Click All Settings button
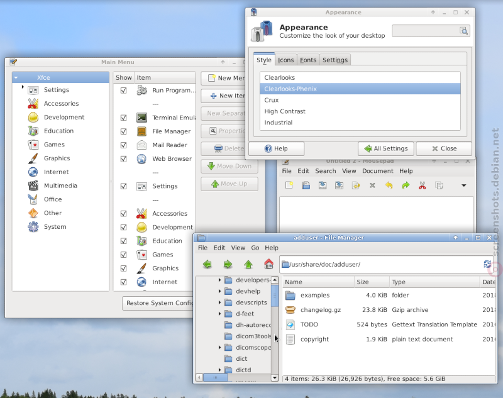 pos(386,148)
